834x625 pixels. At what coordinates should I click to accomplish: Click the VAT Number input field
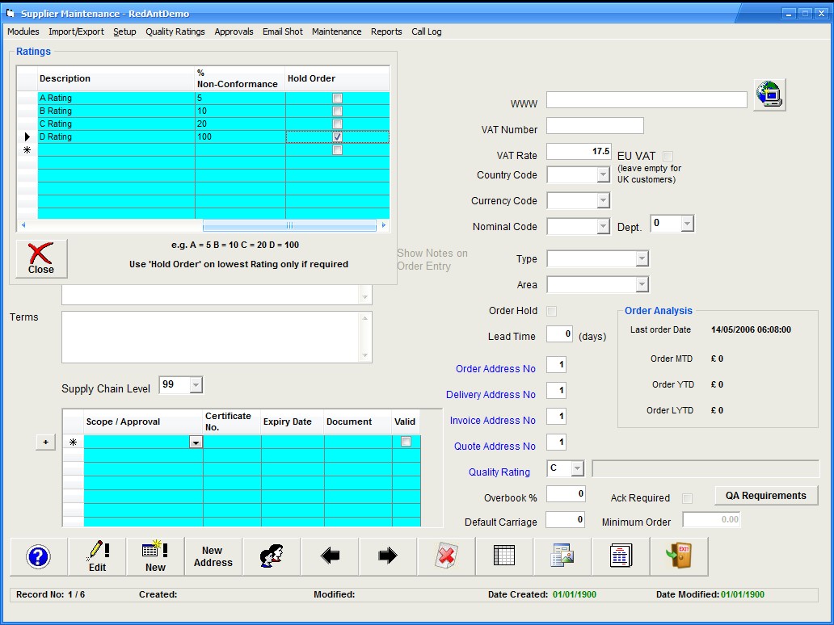coord(595,126)
